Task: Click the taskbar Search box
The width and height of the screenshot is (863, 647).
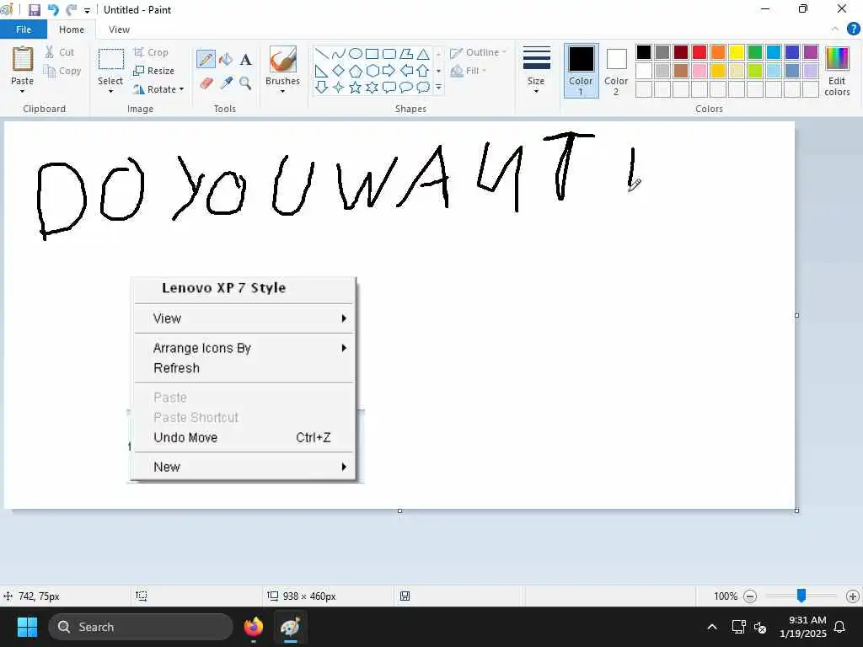Action: 141,627
